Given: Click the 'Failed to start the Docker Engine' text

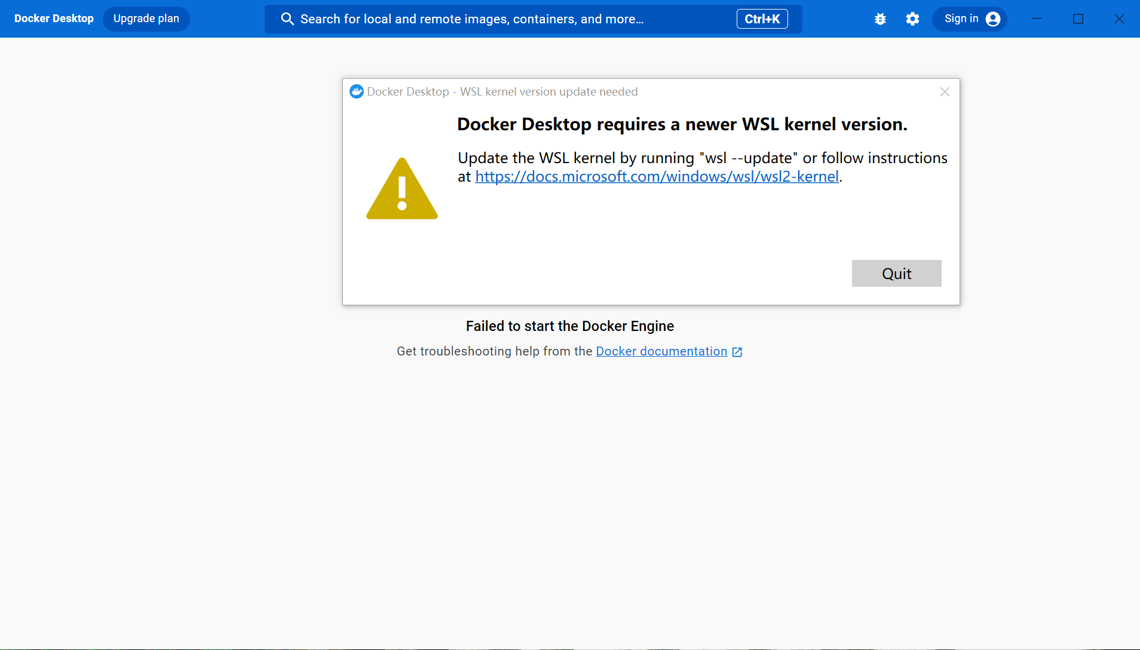Looking at the screenshot, I should pos(570,326).
